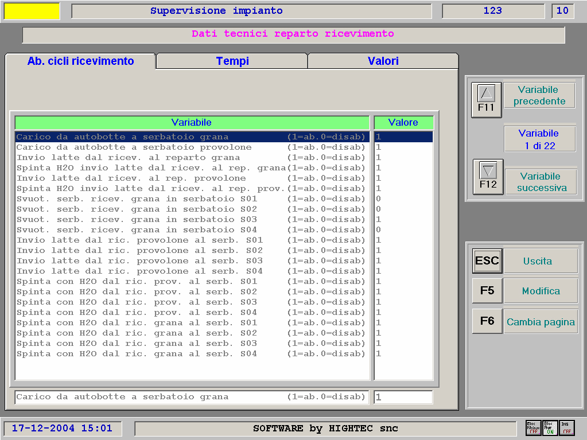Click the date and time '17-12-2004 15:01'
Viewport: 587px width, 440px height.
pos(62,429)
